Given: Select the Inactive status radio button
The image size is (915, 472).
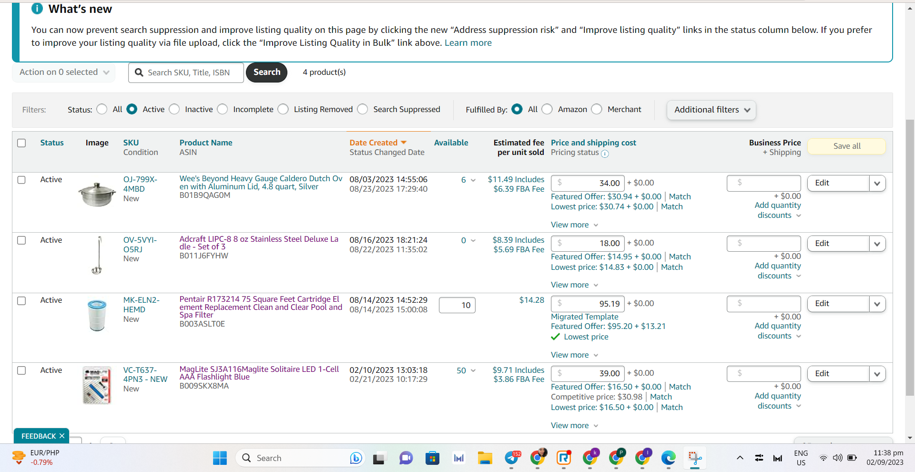Looking at the screenshot, I should [174, 109].
